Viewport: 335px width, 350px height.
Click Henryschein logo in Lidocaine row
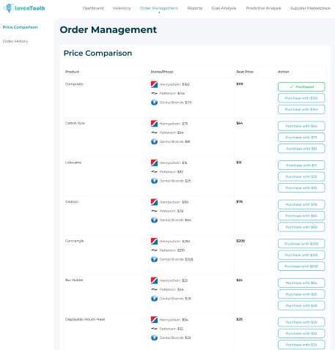154,163
